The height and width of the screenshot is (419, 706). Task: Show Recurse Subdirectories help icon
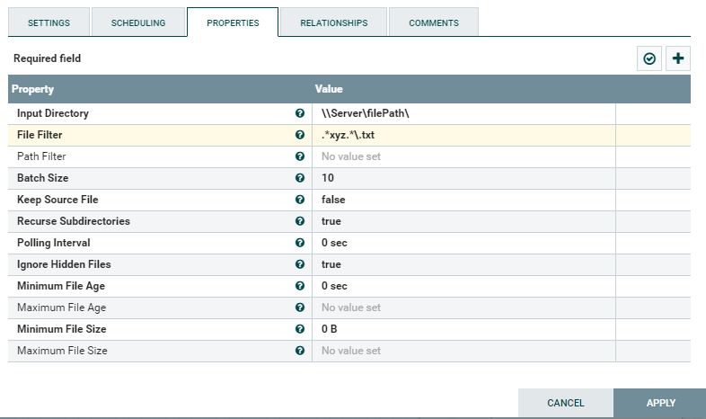[x=300, y=221]
